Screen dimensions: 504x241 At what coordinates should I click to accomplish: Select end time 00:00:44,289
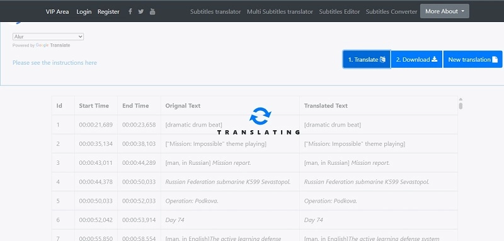(139, 163)
